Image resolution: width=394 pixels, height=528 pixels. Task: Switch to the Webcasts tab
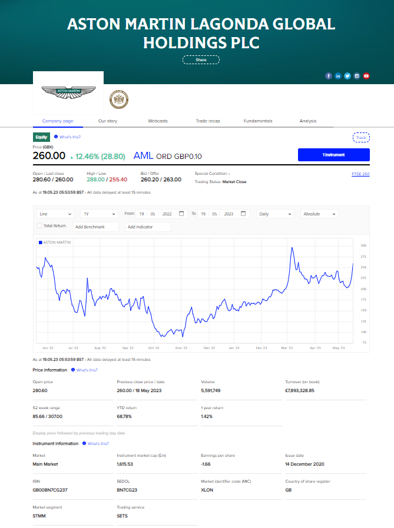pos(158,121)
